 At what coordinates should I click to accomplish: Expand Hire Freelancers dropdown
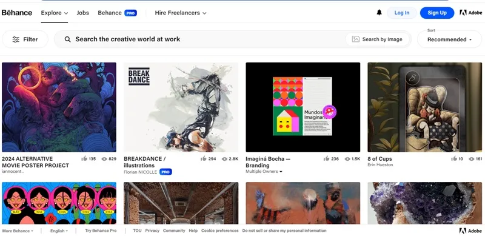point(181,13)
